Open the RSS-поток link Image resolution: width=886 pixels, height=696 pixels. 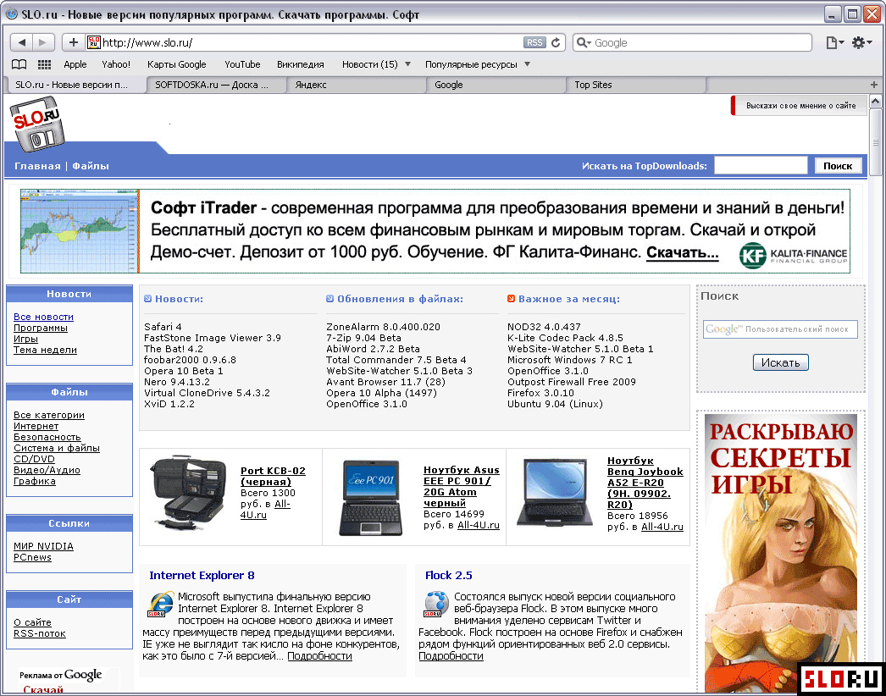click(40, 633)
